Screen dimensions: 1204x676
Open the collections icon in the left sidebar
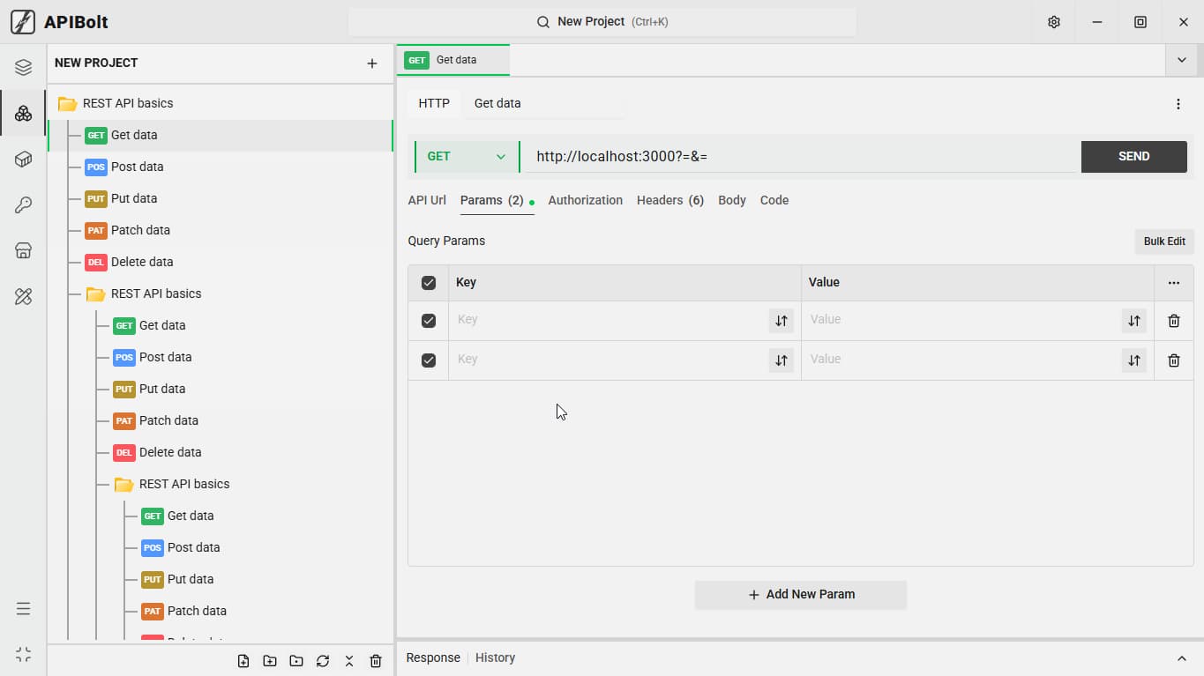coord(24,113)
